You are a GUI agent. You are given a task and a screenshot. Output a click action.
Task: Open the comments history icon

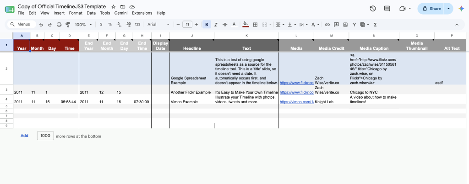[387, 9]
